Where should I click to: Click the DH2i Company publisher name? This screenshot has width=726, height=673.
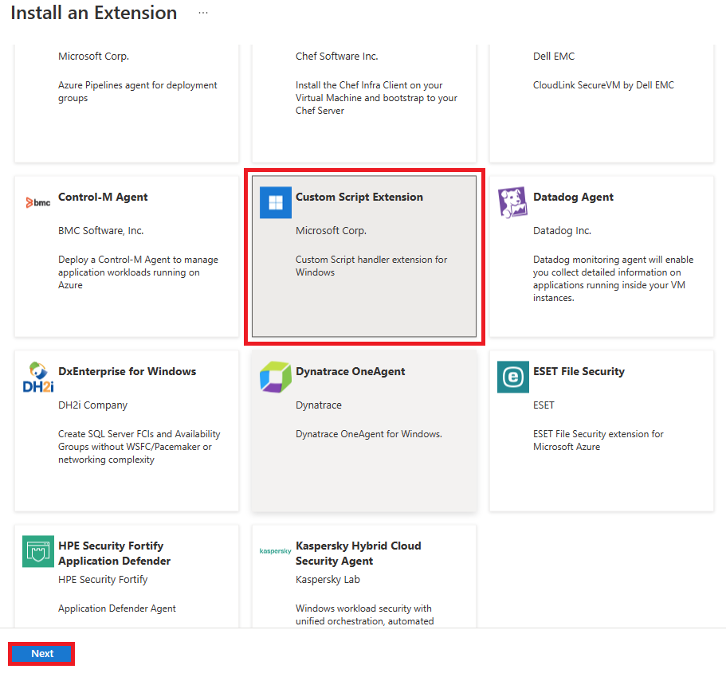[x=92, y=405]
